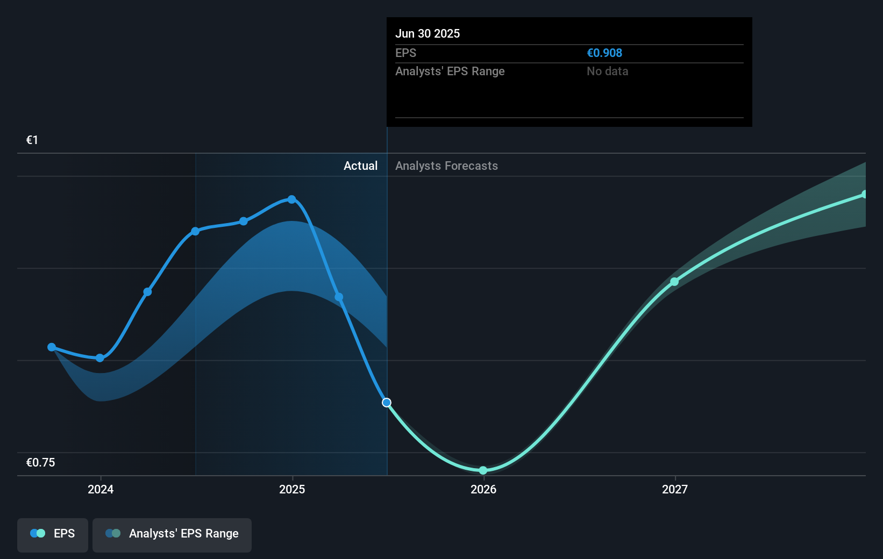883x559 pixels.
Task: Click the €0.75 y-axis label
Action: coord(41,463)
